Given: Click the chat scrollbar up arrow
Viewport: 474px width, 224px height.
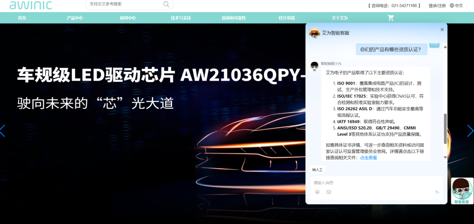Looking at the screenshot, I should 445,46.
